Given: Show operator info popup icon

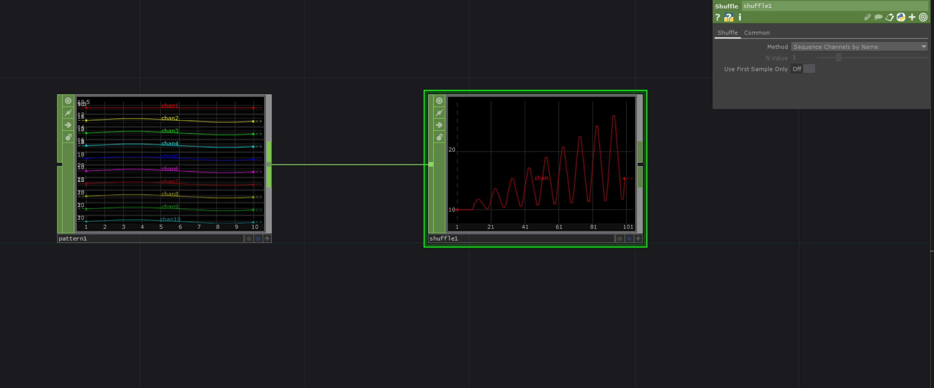Looking at the screenshot, I should (740, 17).
